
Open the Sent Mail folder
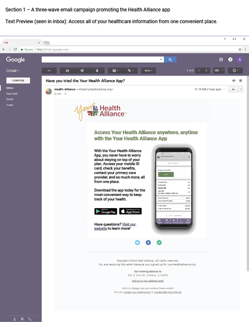(12, 94)
